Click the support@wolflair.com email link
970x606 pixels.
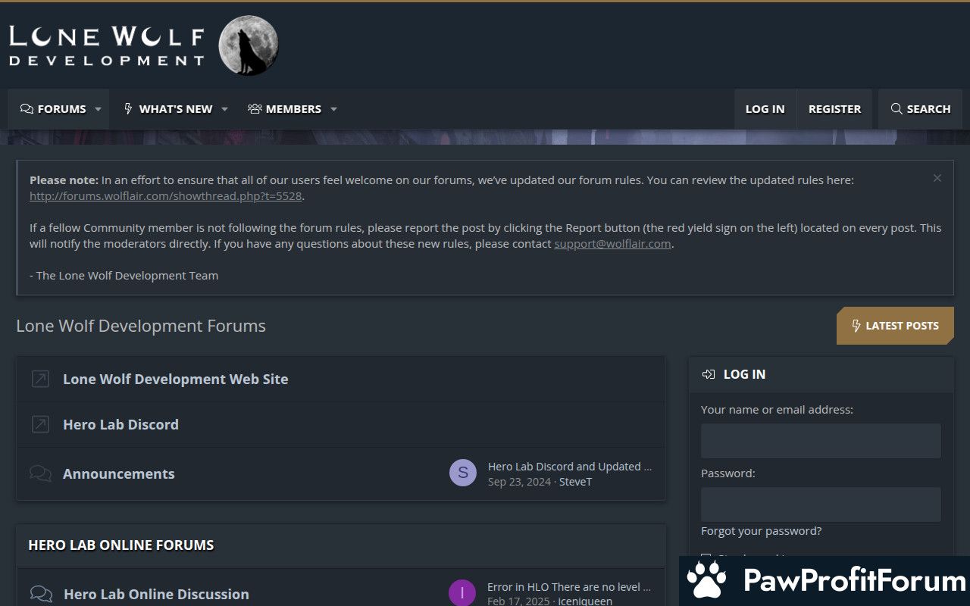[x=612, y=243]
